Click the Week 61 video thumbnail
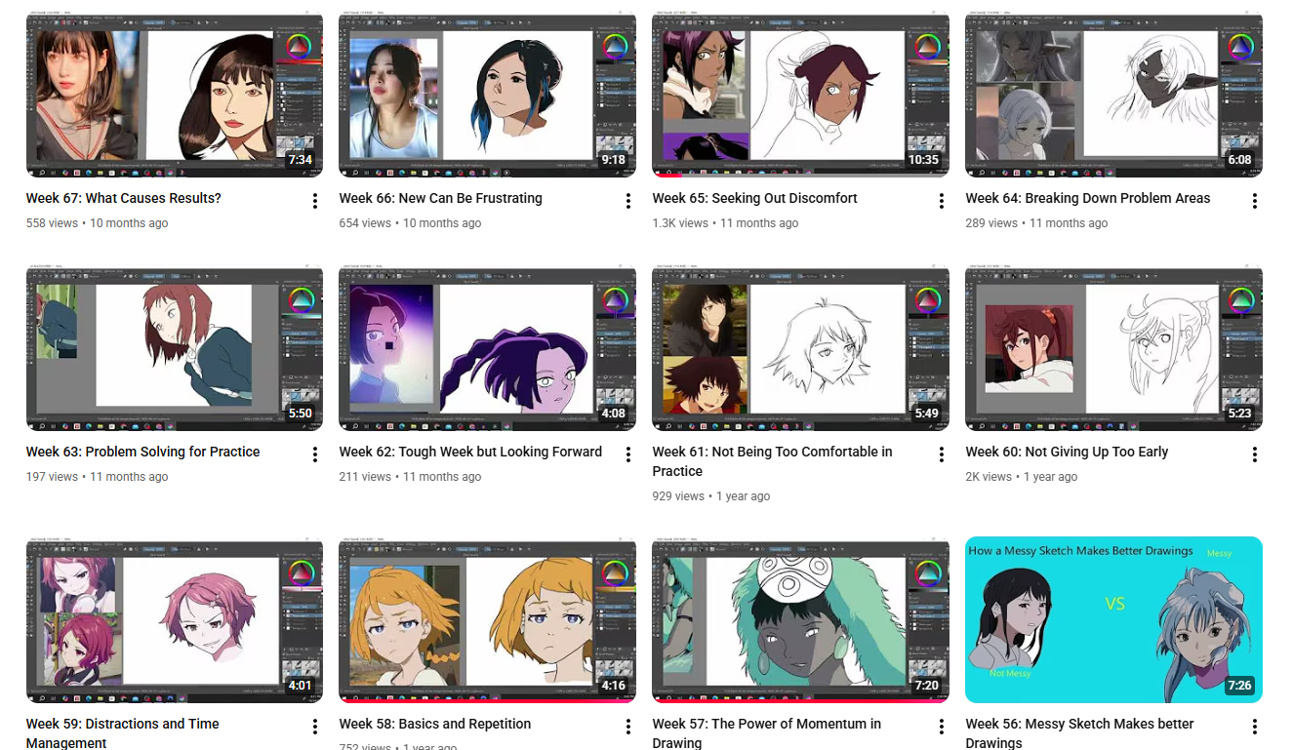The width and height of the screenshot is (1293, 750). click(801, 347)
